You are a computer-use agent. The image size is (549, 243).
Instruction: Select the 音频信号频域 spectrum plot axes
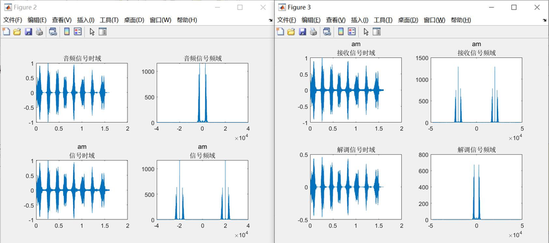click(x=202, y=93)
